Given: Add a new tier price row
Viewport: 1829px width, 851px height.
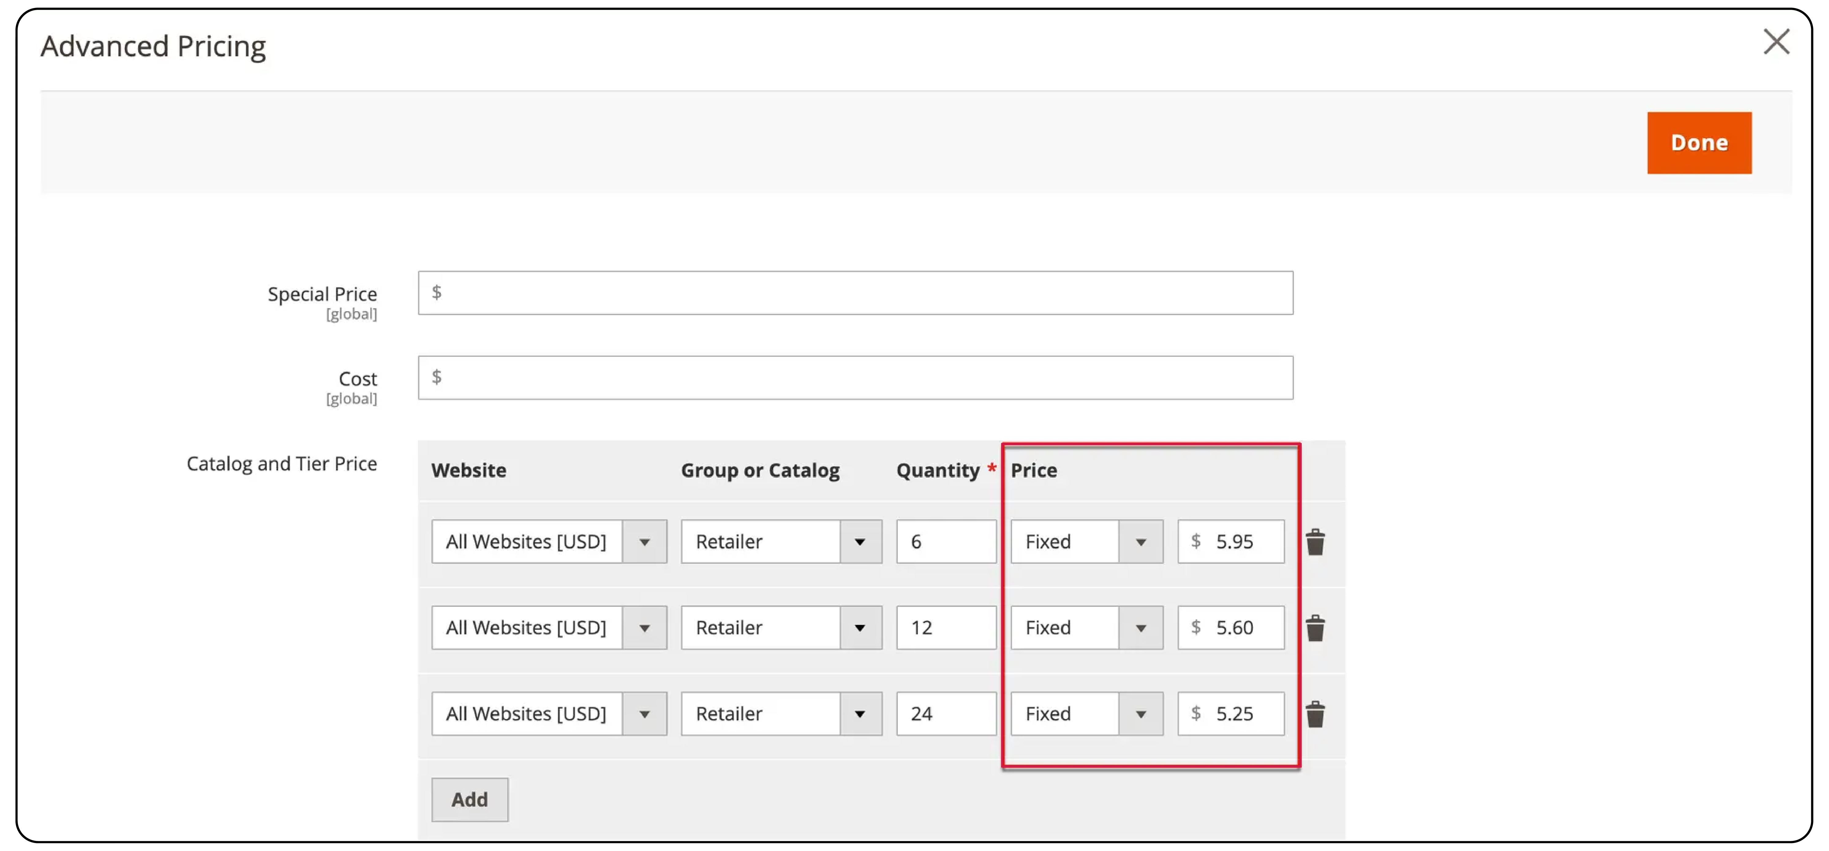Looking at the screenshot, I should click(469, 799).
